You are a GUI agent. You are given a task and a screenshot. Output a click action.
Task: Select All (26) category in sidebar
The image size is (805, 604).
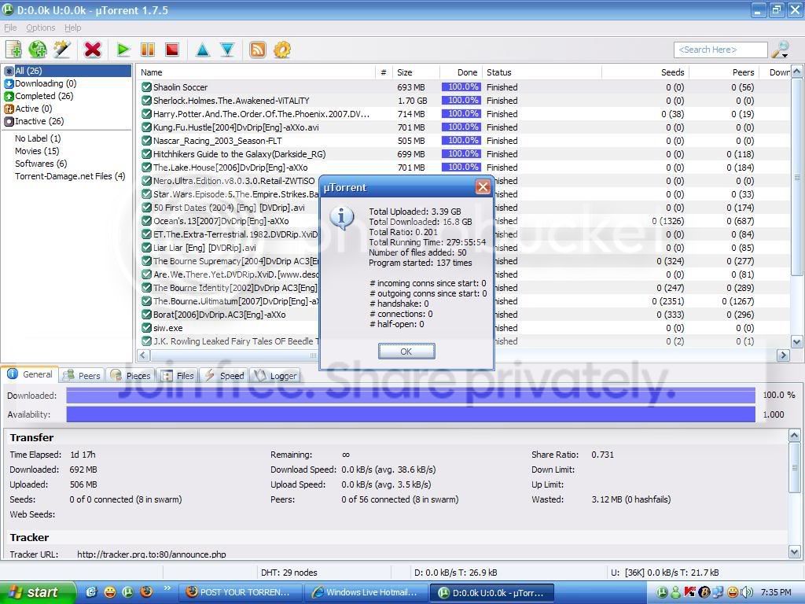tap(68, 71)
